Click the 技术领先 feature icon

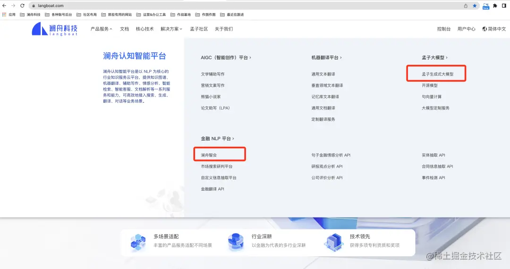(334, 242)
